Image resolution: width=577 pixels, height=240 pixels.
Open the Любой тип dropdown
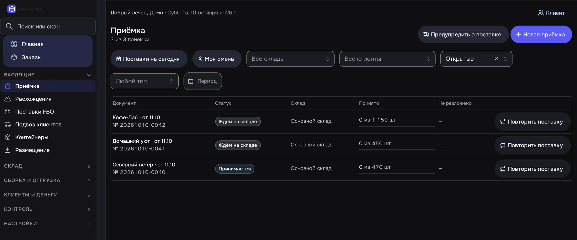[145, 81]
